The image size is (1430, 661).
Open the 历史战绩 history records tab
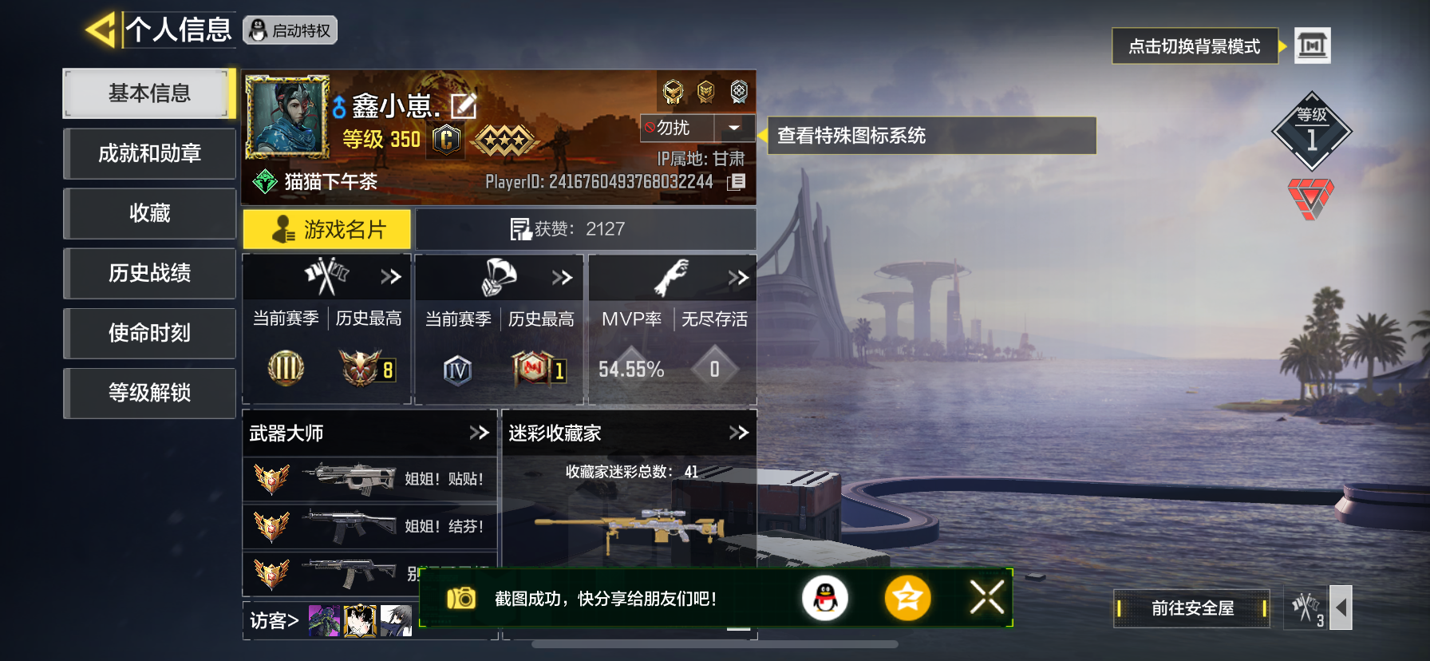click(x=149, y=273)
